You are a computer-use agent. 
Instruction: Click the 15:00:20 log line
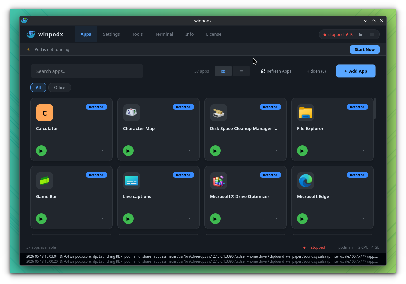(202, 261)
